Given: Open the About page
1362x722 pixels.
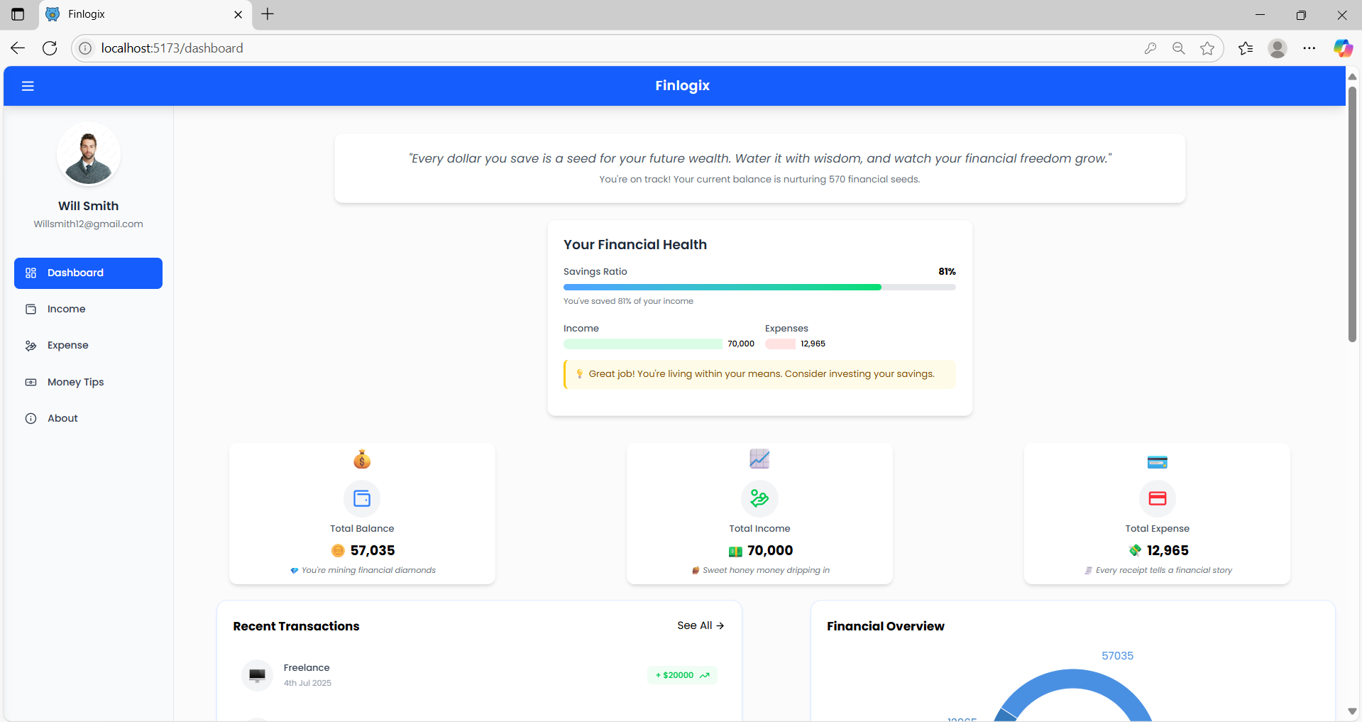Looking at the screenshot, I should pos(88,418).
